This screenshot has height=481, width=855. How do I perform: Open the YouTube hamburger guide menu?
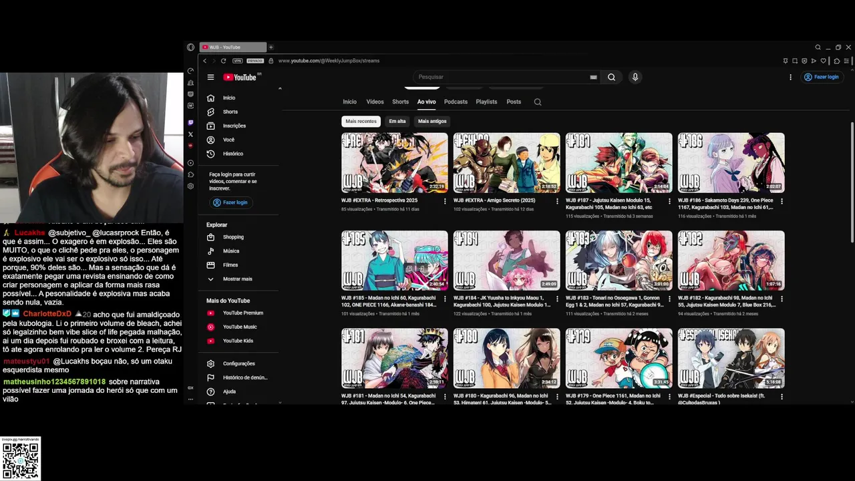(x=210, y=77)
